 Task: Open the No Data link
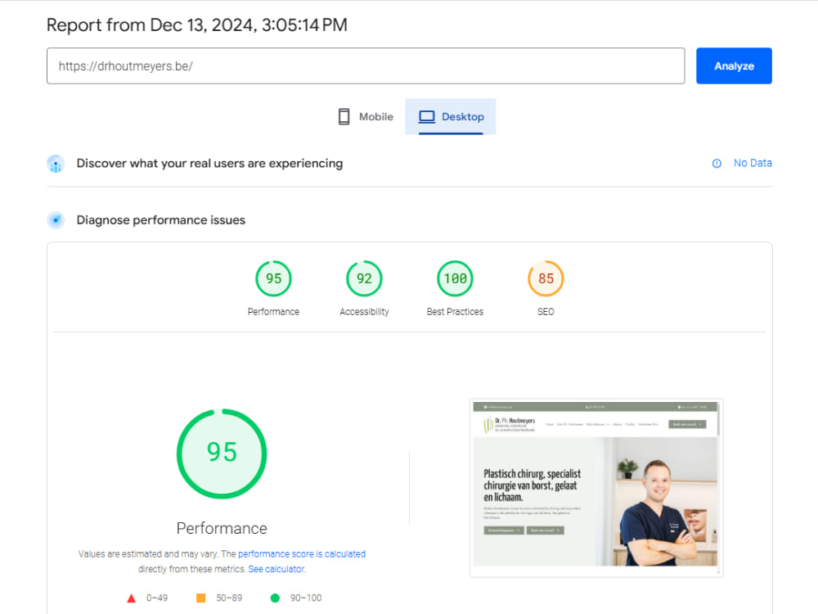(x=753, y=163)
